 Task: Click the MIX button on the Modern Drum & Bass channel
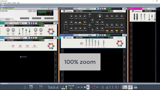(125, 35)
